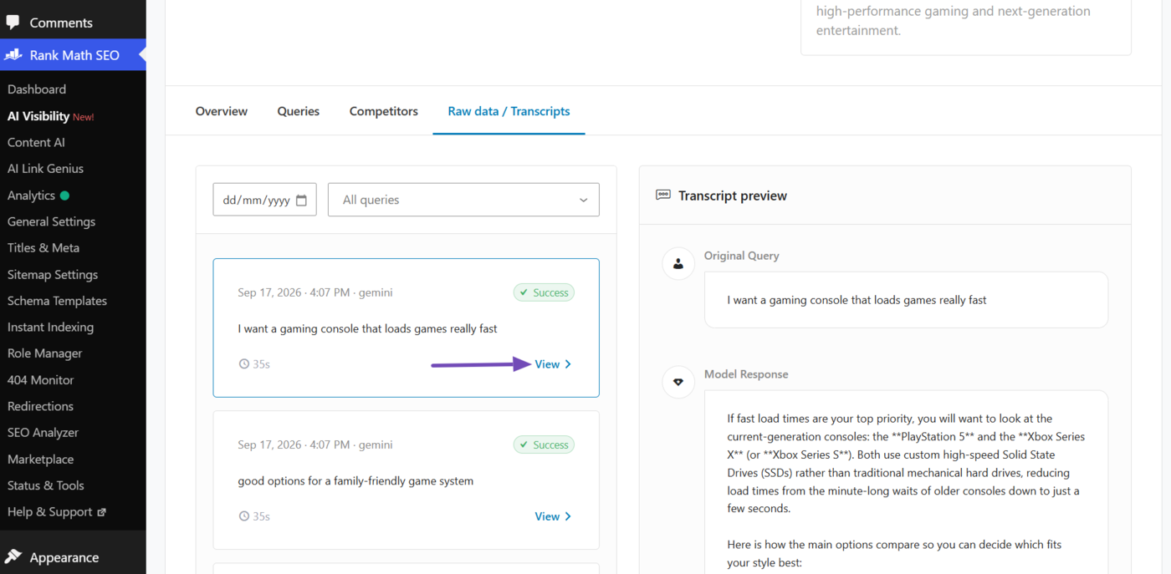Screen dimensions: 1171x574
Task: Click the Model Response gemini avatar icon
Action: pos(678,382)
